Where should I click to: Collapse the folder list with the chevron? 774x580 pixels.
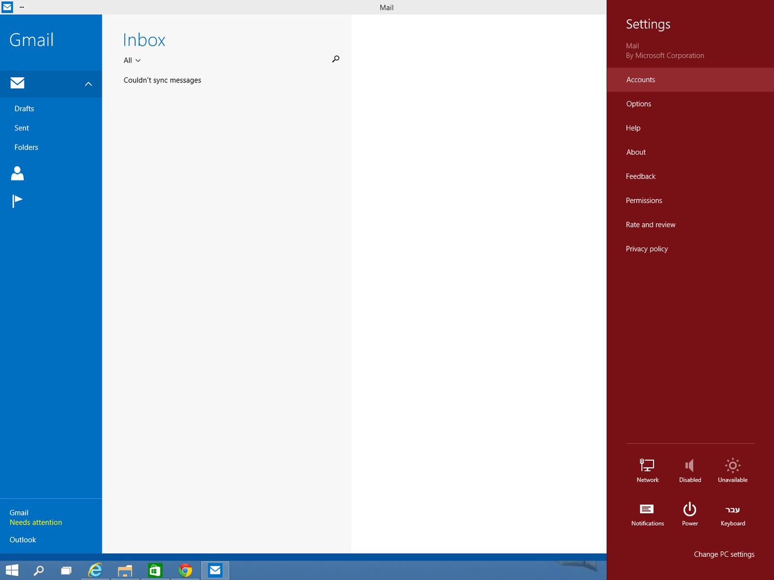tap(88, 84)
